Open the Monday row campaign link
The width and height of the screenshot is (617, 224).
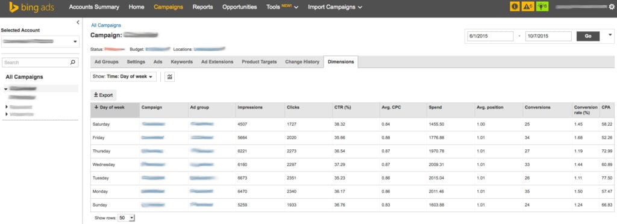click(x=153, y=191)
